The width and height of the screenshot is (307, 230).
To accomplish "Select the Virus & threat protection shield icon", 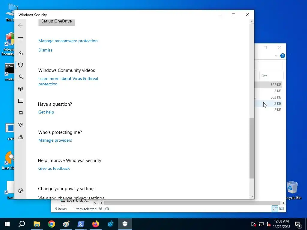I will pos(21,65).
